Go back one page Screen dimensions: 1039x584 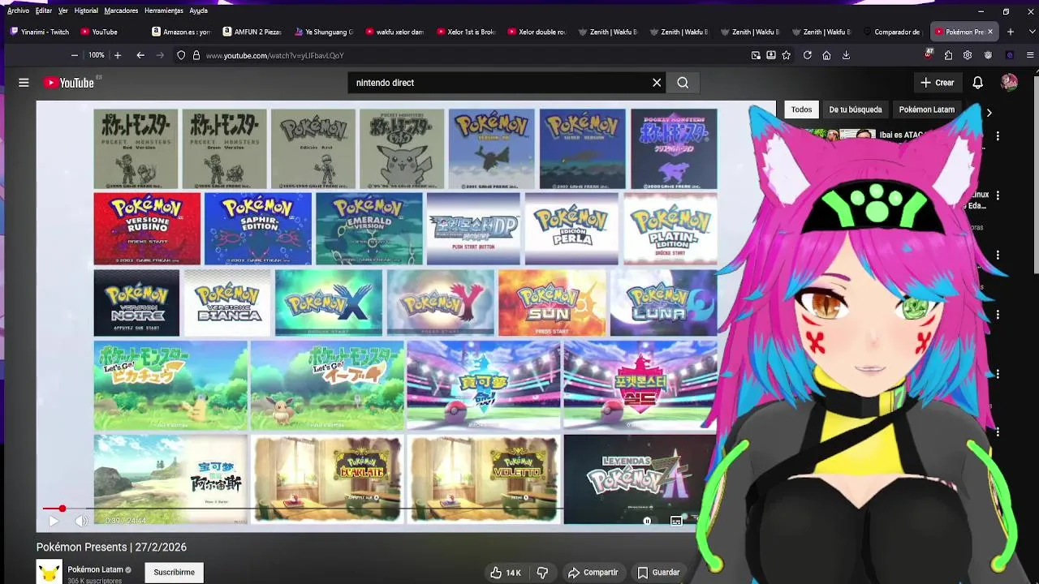coord(140,55)
